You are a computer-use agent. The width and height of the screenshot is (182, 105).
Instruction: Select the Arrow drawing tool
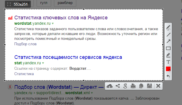(168, 41)
